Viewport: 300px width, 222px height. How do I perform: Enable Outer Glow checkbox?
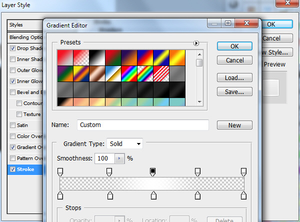pyautogui.click(x=12, y=70)
